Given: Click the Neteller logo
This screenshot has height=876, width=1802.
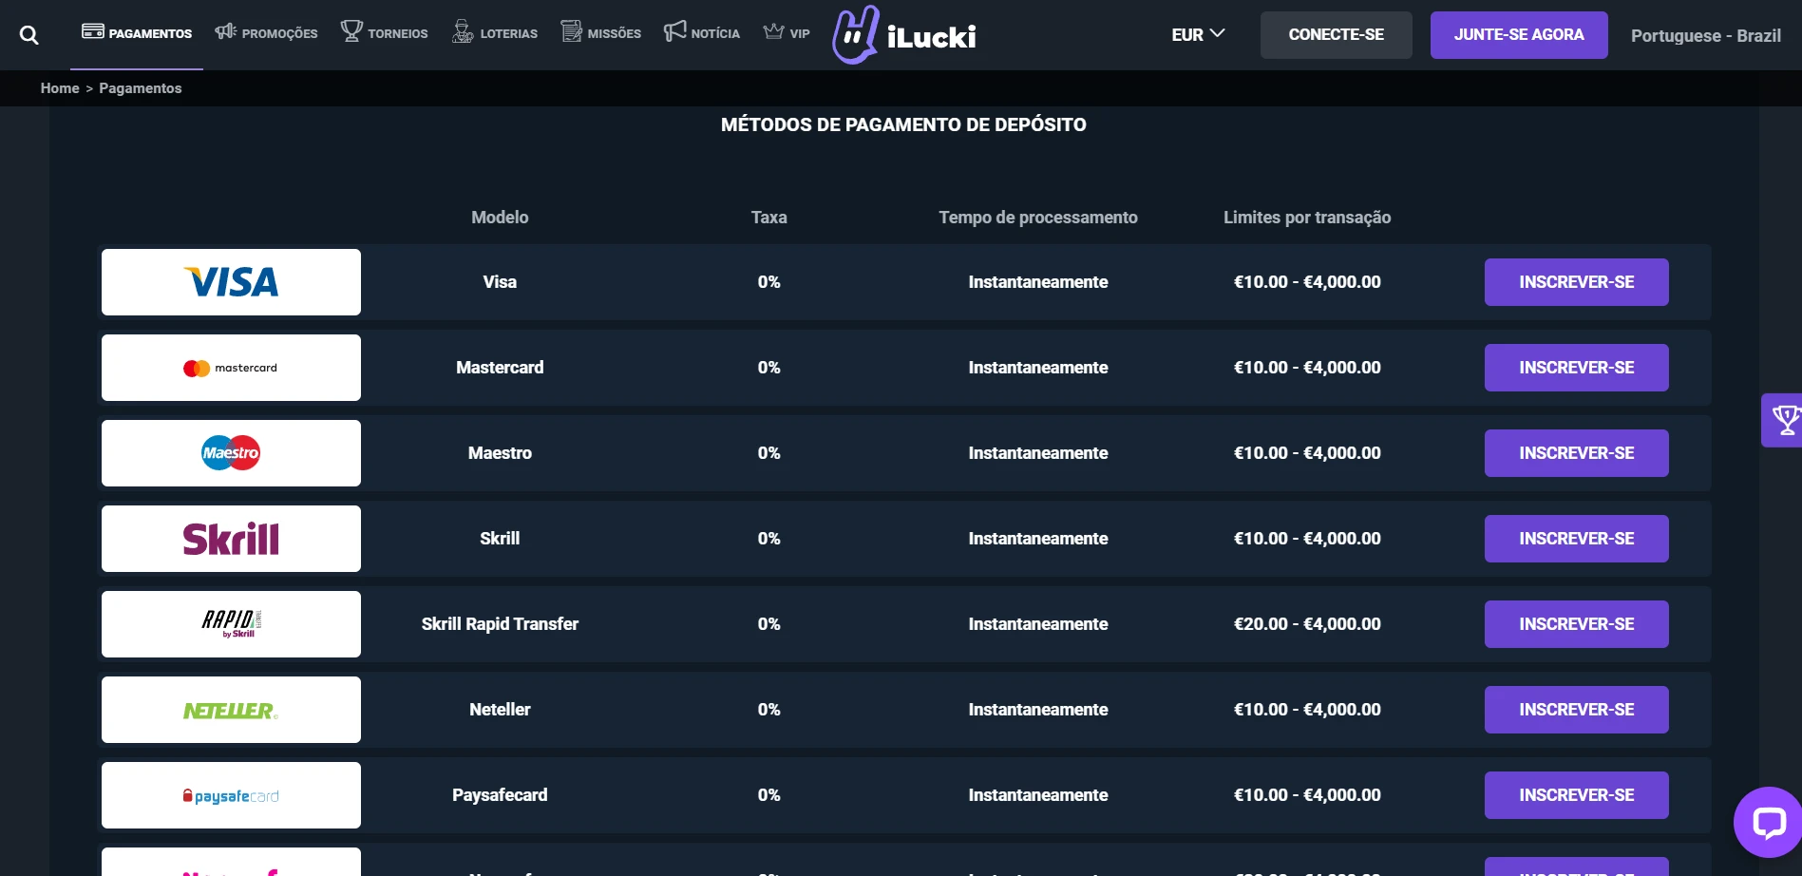Looking at the screenshot, I should click(231, 710).
